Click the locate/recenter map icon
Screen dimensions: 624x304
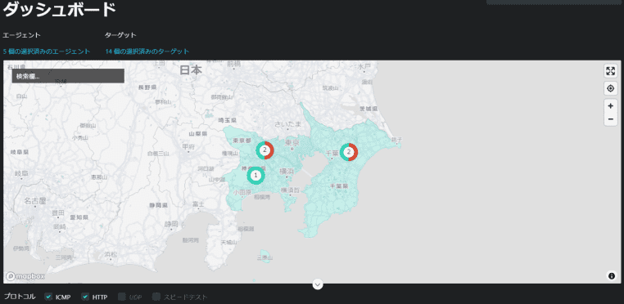pos(610,88)
